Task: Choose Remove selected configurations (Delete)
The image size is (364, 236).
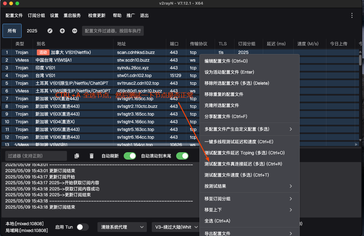Action: click(x=249, y=83)
